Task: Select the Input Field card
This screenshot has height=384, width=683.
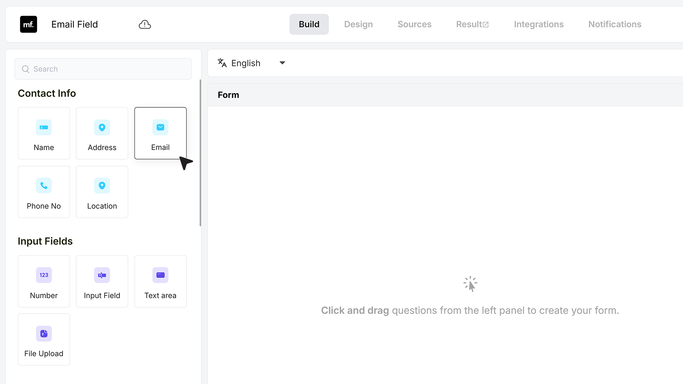Action: pyautogui.click(x=102, y=281)
